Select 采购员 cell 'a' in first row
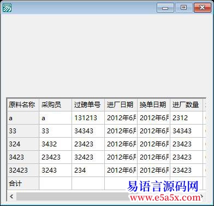 (x=55, y=118)
